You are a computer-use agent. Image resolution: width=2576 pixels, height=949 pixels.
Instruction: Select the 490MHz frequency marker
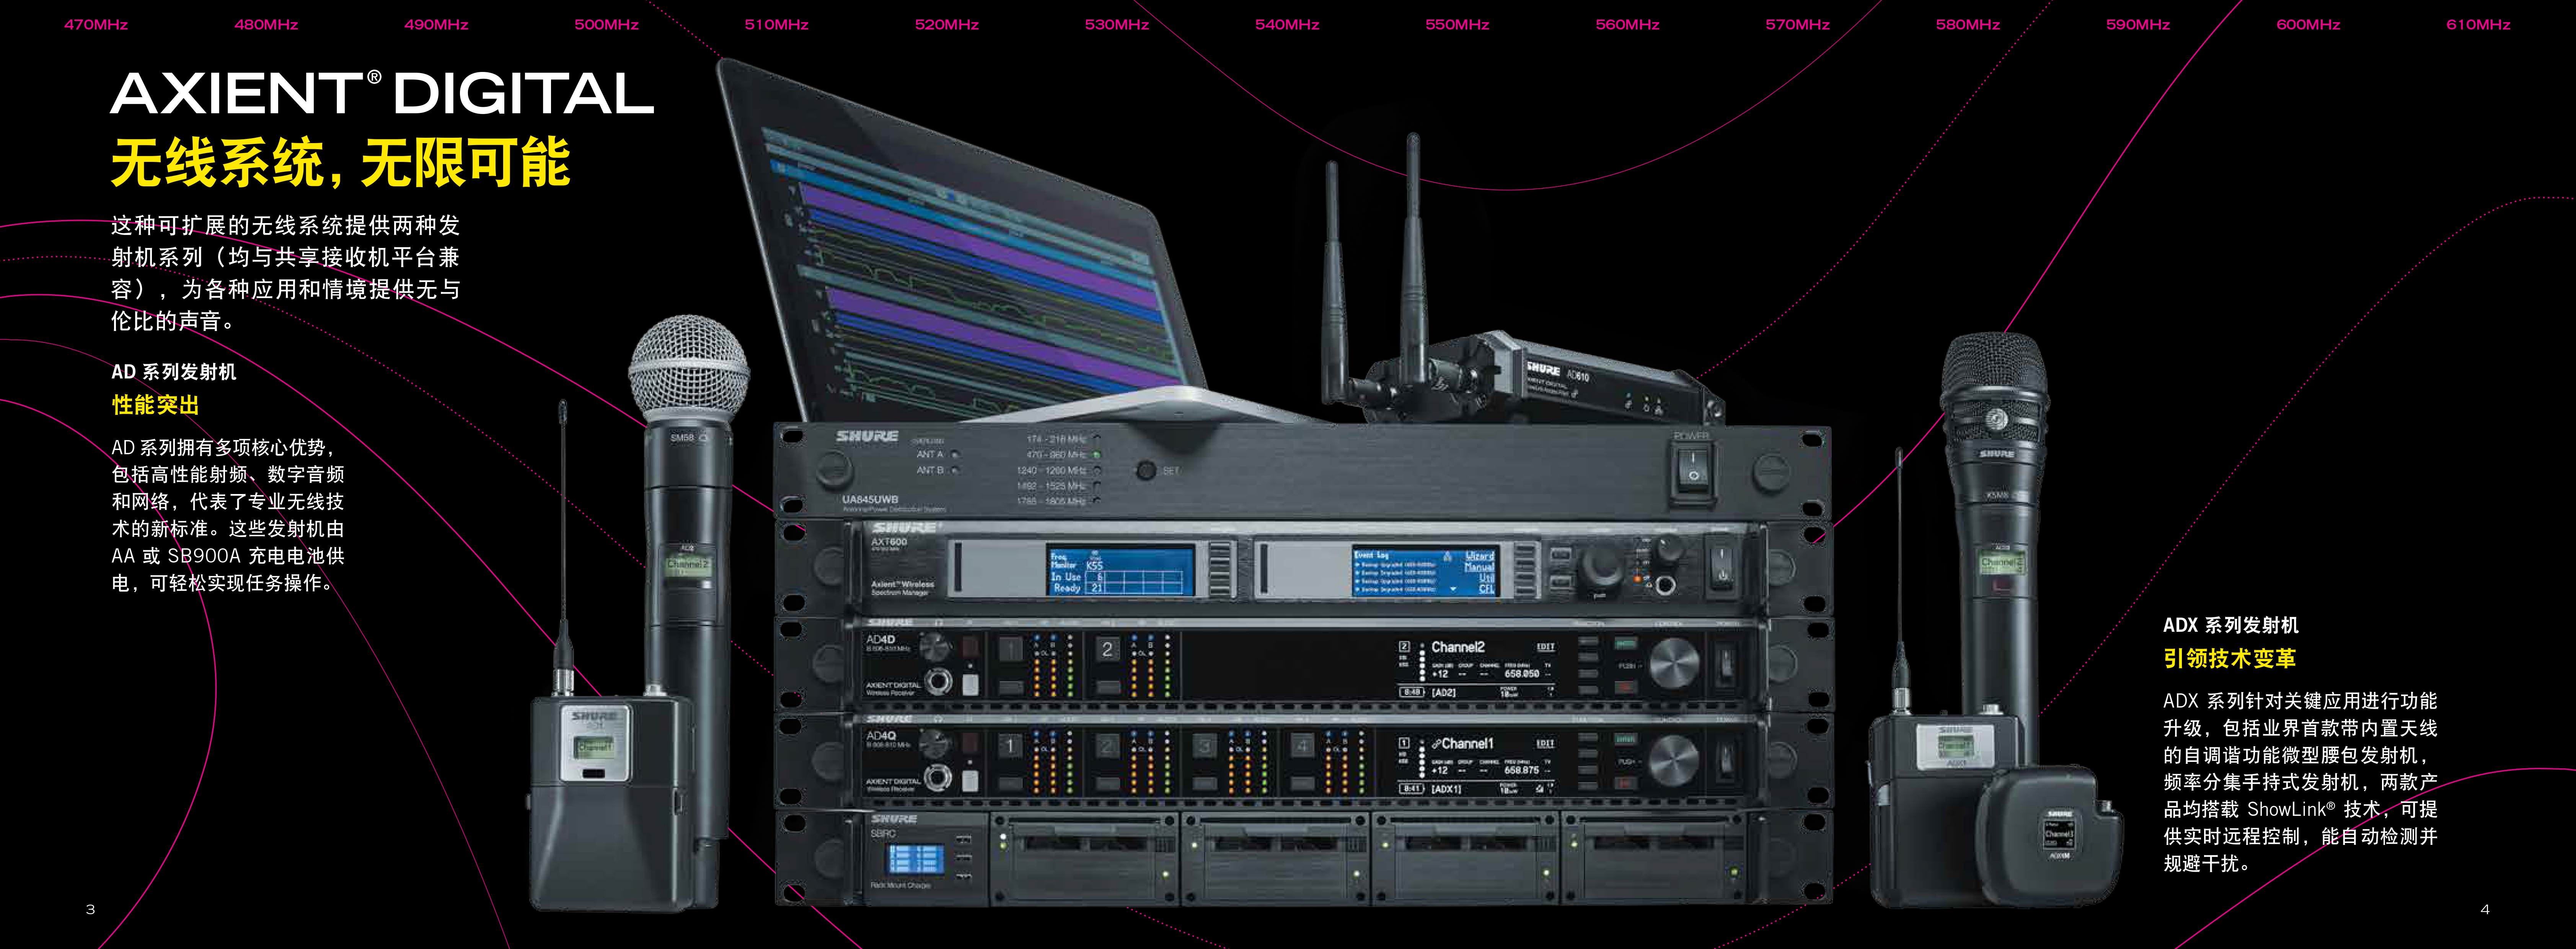point(436,24)
